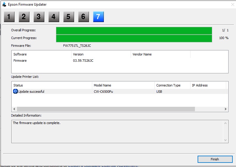This screenshot has width=236, height=167.
Task: Click the Finish button
Action: [x=215, y=159]
